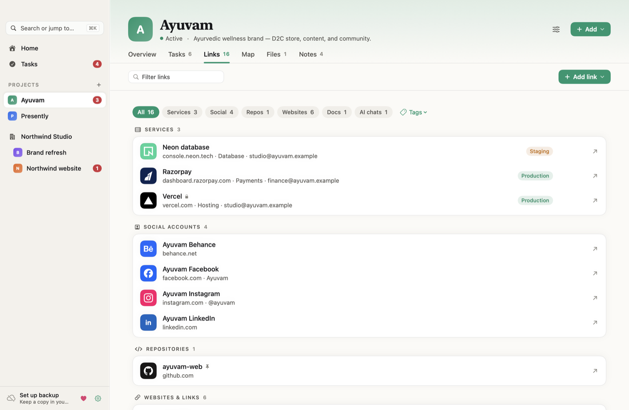
Task: Click the Production tag on Razorpay
Action: [535, 176]
